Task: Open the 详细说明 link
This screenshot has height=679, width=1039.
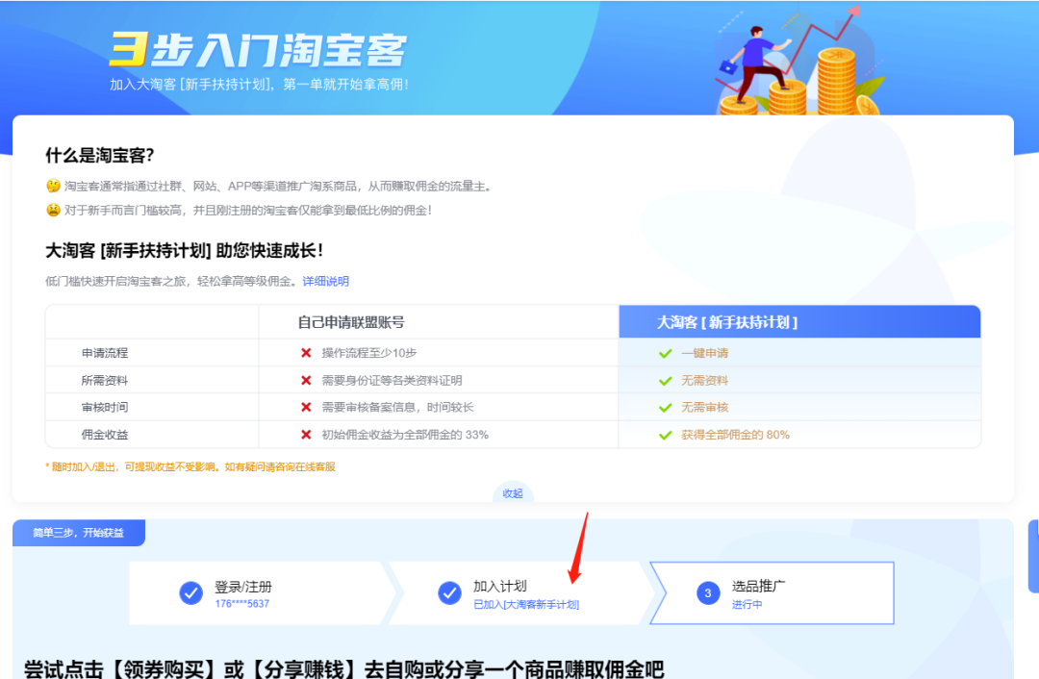Action: point(325,281)
